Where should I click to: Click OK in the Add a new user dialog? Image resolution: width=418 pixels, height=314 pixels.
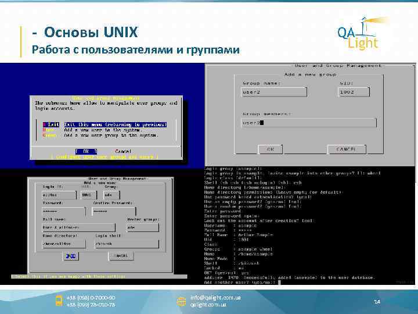pos(71,256)
